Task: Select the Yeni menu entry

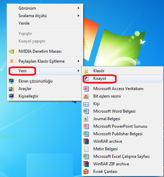Action: click(x=45, y=71)
